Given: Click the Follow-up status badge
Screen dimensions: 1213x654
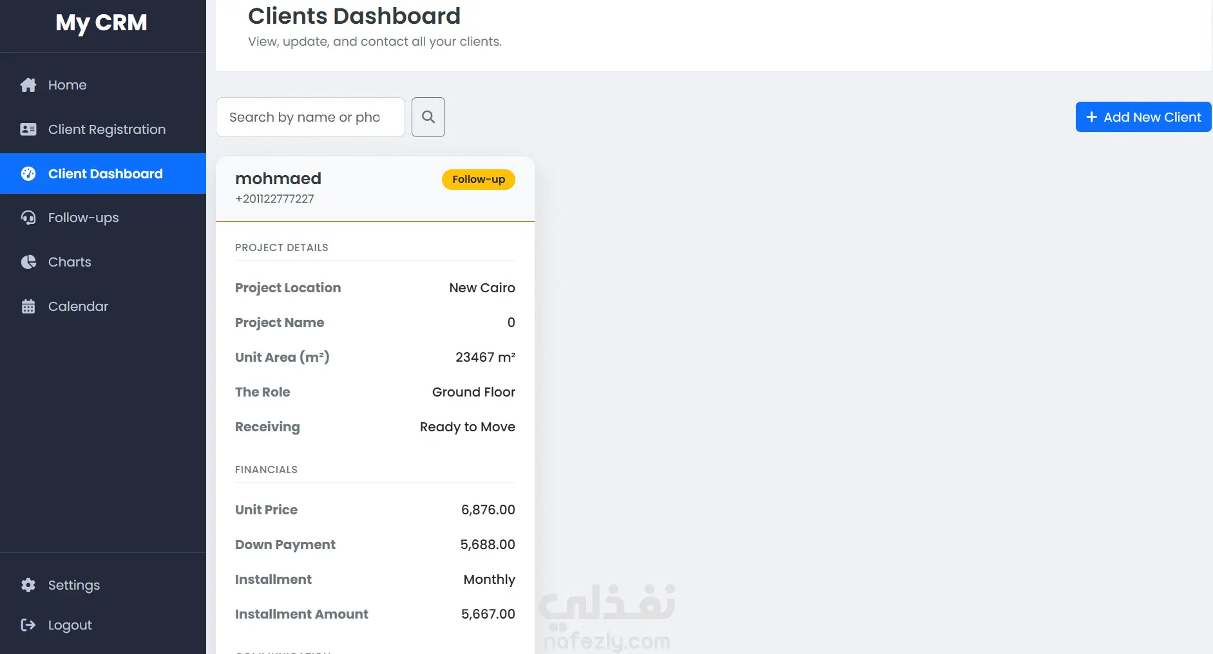Looking at the screenshot, I should click(x=479, y=180).
